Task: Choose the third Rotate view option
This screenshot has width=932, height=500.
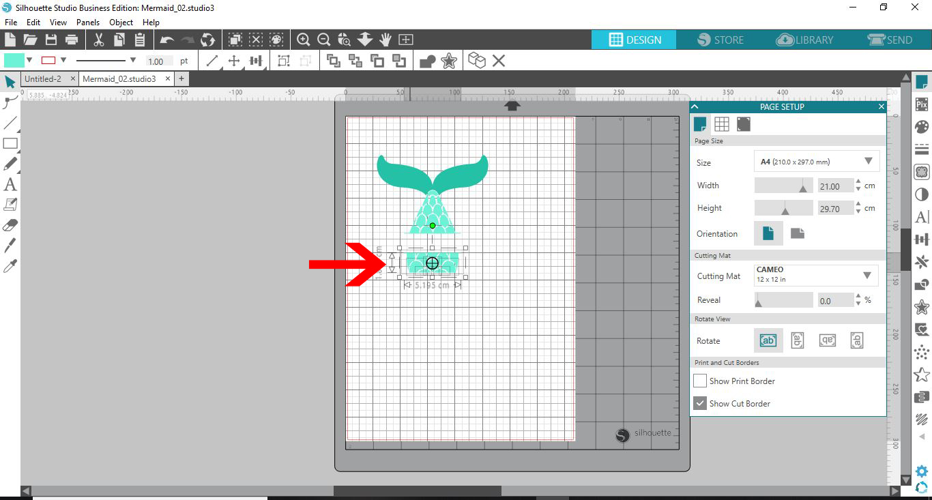Action: [x=828, y=340]
